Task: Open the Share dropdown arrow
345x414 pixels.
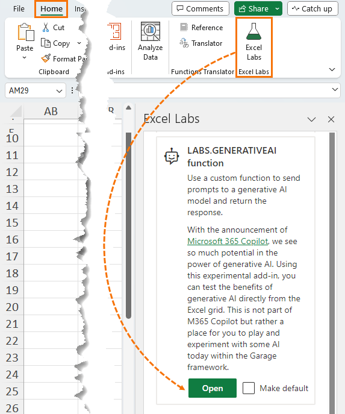Action: [x=277, y=8]
